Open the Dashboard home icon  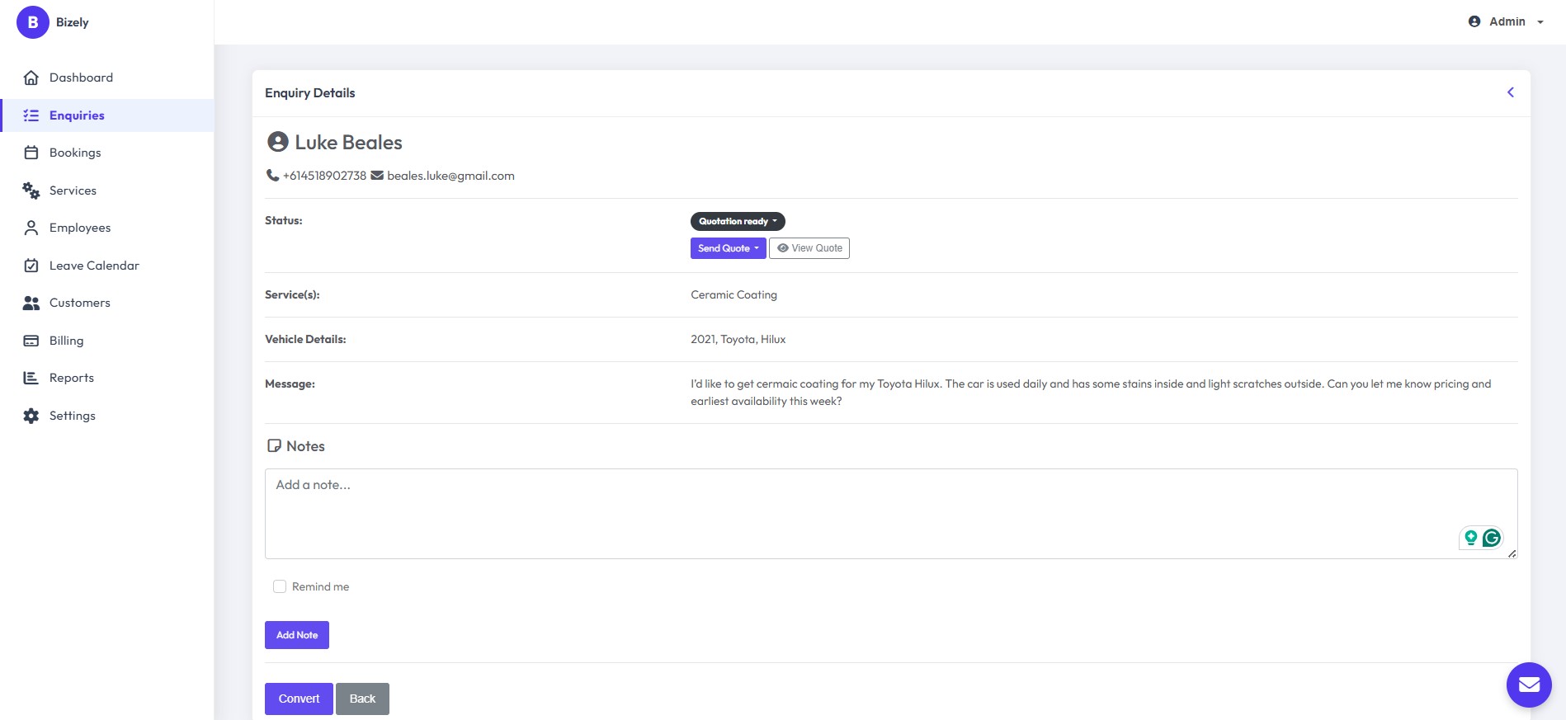[31, 78]
